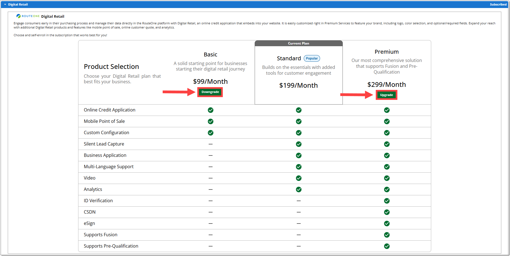The height and width of the screenshot is (257, 511).
Task: Click the Multi-Language Support feature label
Action: pyautogui.click(x=109, y=167)
